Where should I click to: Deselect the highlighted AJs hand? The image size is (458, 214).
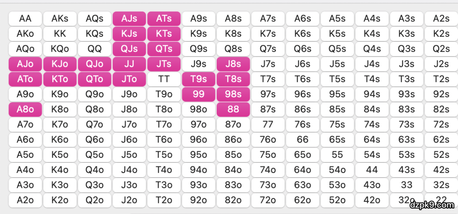pos(129,19)
